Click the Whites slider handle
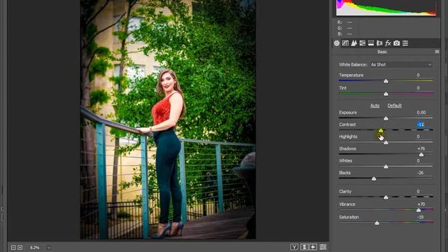The height and width of the screenshot is (252, 448). click(386, 167)
